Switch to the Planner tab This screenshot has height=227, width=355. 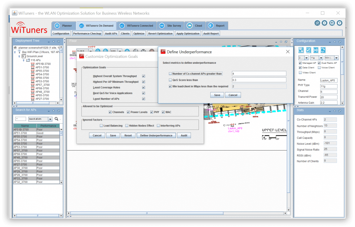[64, 25]
